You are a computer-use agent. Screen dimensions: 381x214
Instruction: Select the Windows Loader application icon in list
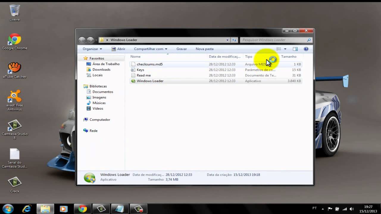pyautogui.click(x=133, y=81)
